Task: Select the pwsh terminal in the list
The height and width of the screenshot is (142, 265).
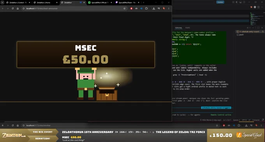Action: pyautogui.click(x=250, y=35)
